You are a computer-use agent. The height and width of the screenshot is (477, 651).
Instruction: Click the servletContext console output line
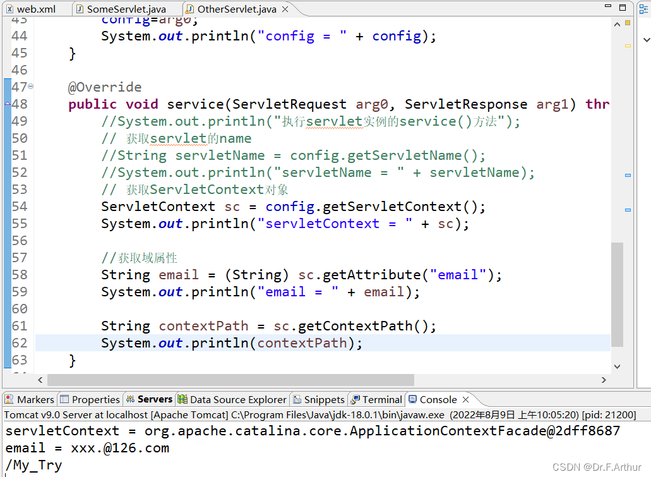click(x=313, y=431)
